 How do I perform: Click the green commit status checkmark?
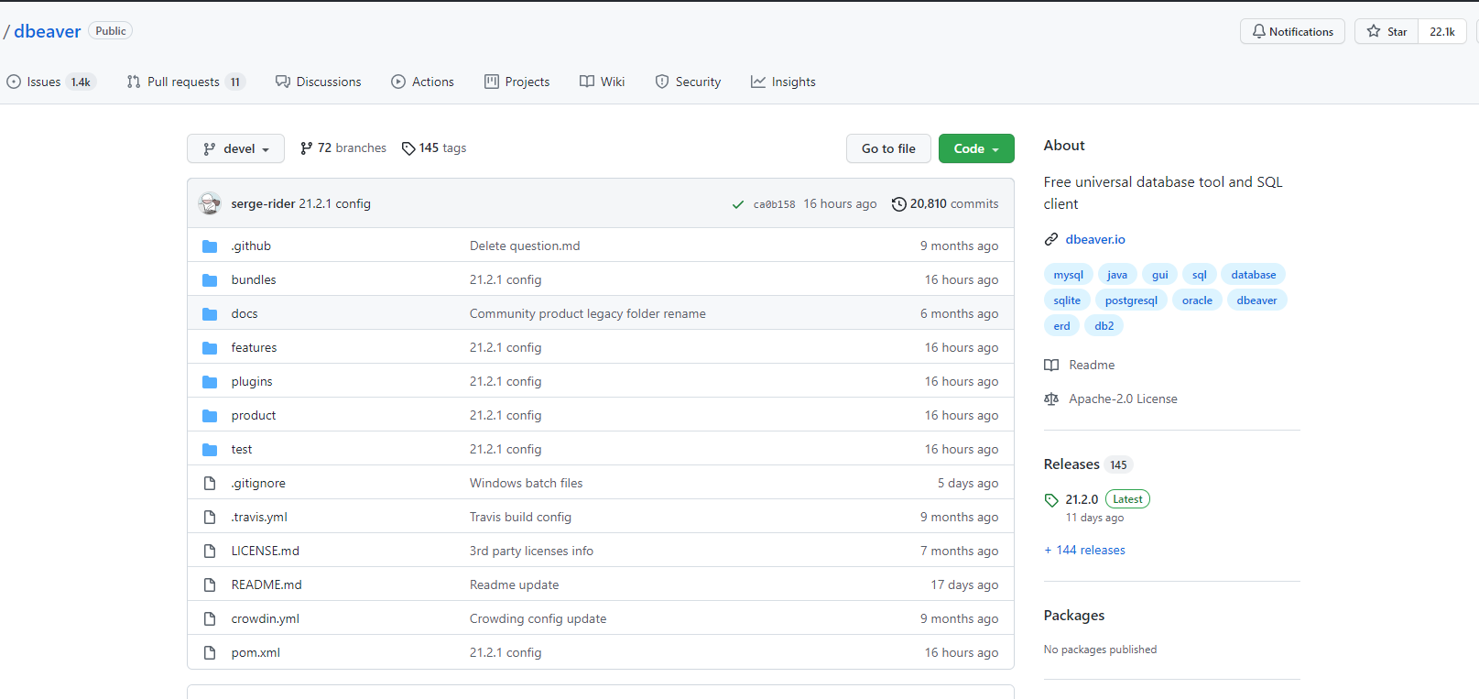point(737,204)
